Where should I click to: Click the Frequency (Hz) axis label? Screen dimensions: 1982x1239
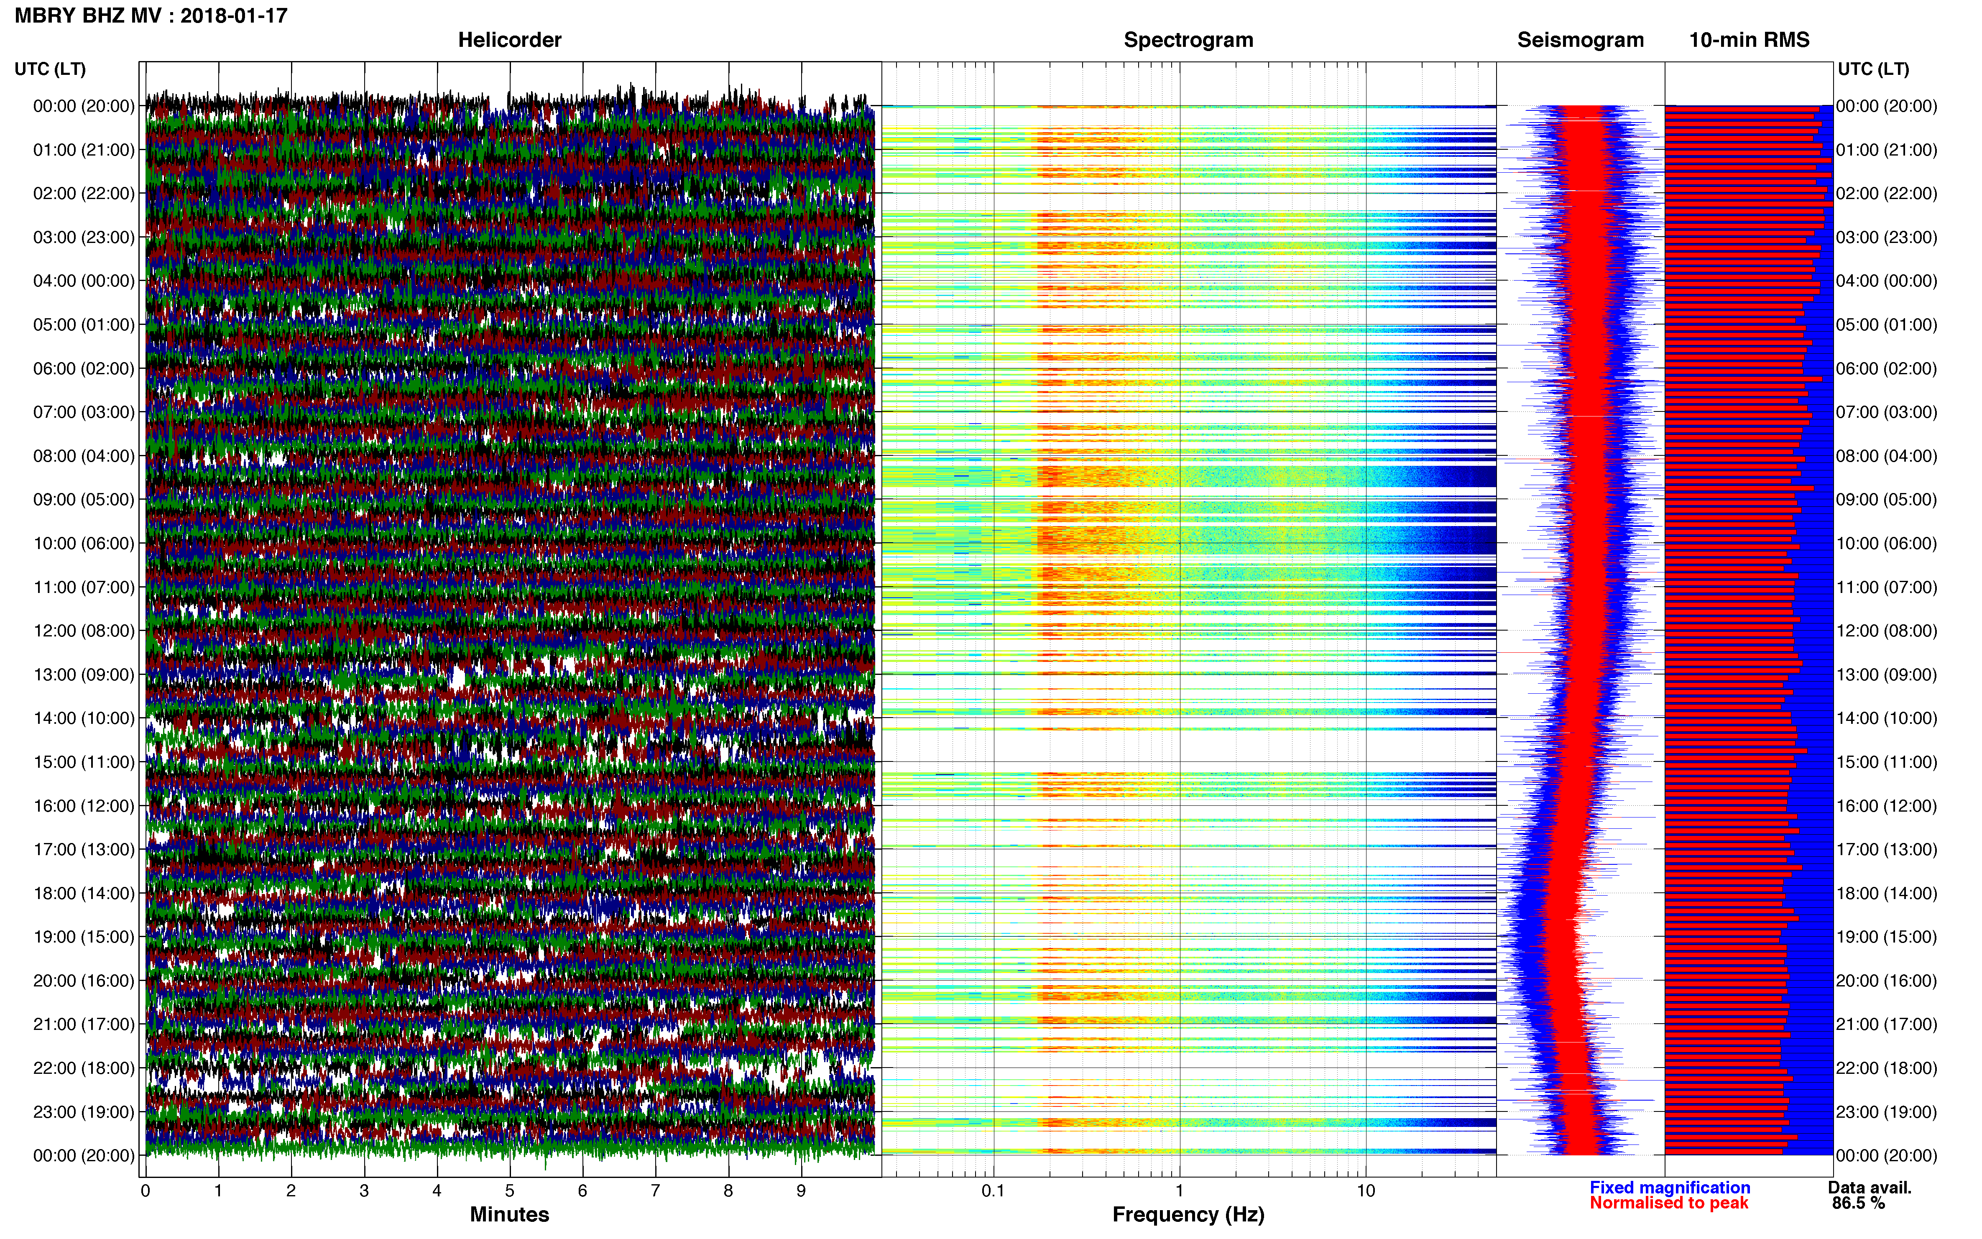tap(1188, 1214)
